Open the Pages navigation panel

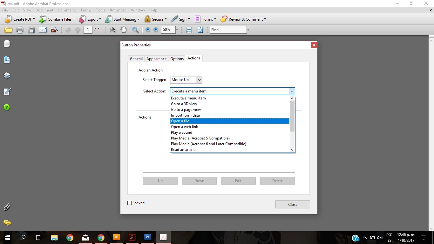[7, 44]
